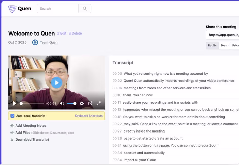
Task: Click line "them. You can now"
Action: click(138, 95)
